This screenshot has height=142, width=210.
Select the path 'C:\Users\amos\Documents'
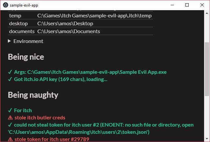[x=69, y=31]
